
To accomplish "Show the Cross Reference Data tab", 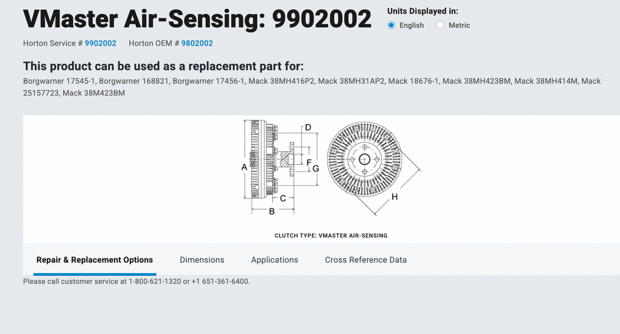I will tap(366, 260).
